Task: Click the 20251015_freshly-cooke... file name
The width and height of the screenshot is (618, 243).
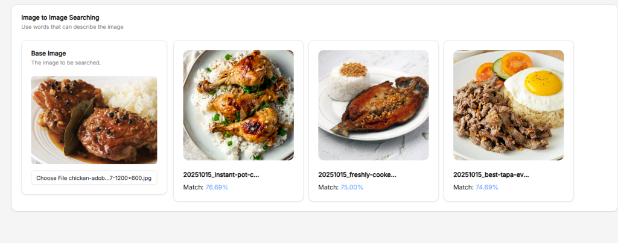Action: (357, 174)
